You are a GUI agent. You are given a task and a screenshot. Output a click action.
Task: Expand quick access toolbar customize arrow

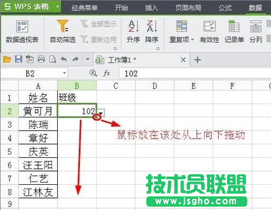tap(88, 59)
